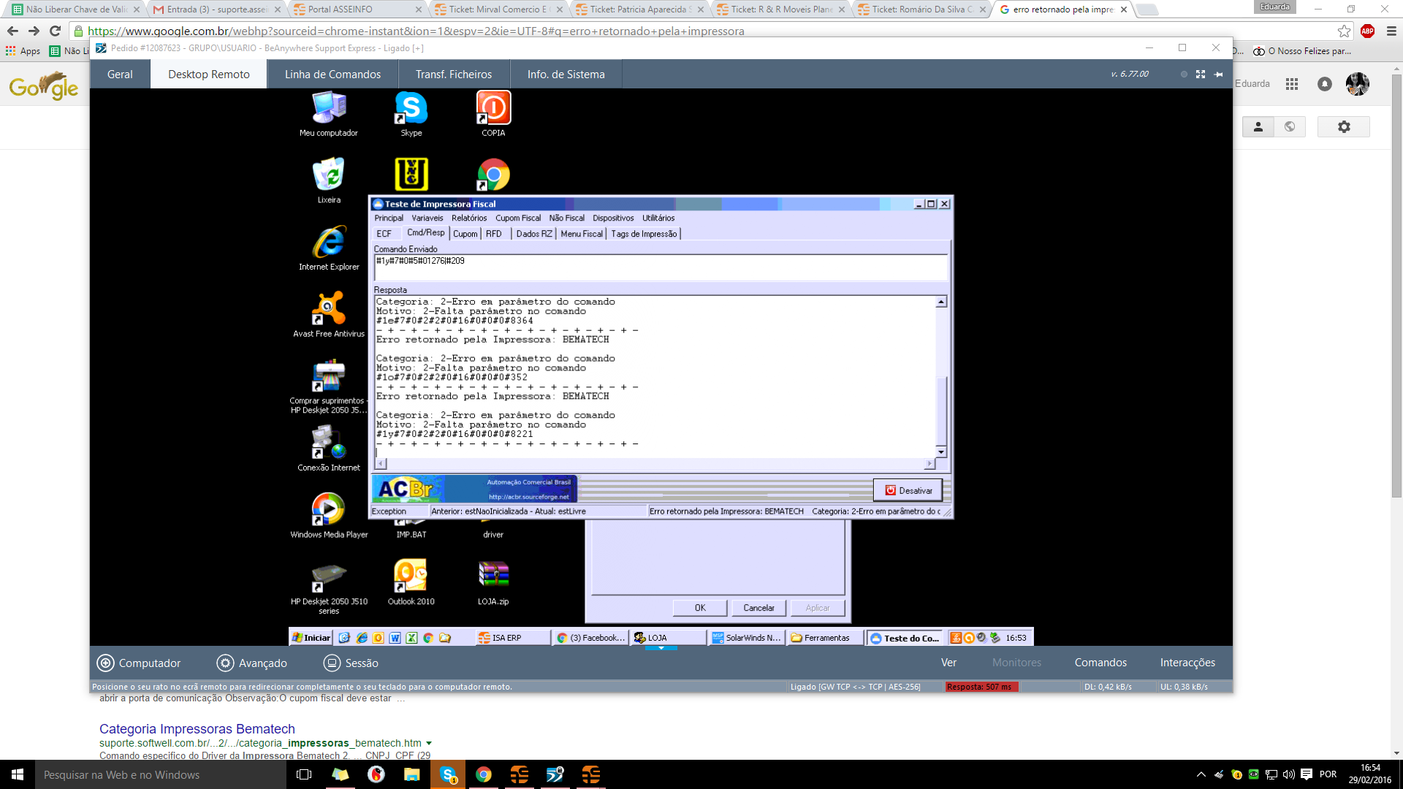This screenshot has width=1403, height=789.
Task: Expand the Avançado options
Action: coord(252,663)
